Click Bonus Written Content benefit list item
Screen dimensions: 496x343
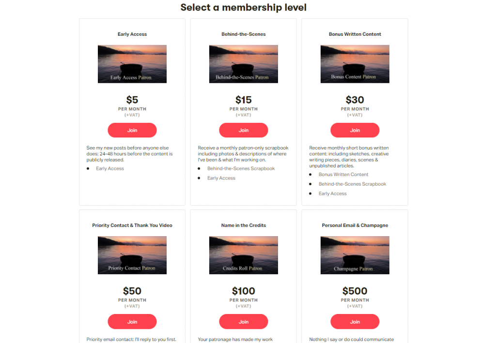pyautogui.click(x=343, y=174)
